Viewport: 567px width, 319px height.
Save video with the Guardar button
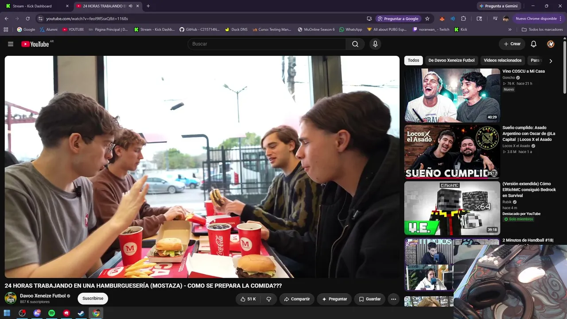(370, 299)
